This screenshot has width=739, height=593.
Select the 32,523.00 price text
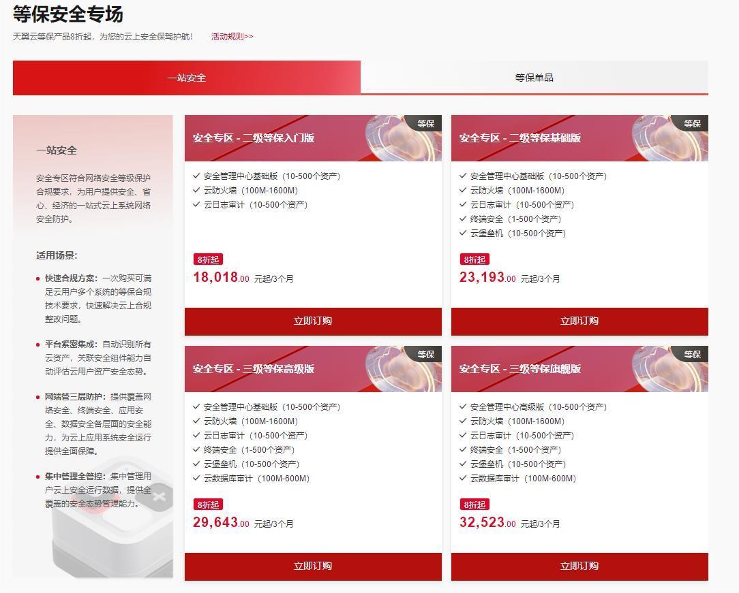pos(488,522)
